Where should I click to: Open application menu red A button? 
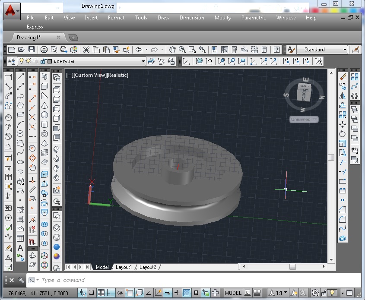coord(12,11)
